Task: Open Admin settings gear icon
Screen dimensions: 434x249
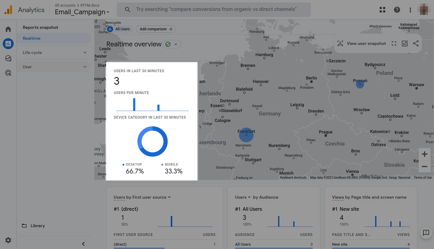Action: click(8, 240)
